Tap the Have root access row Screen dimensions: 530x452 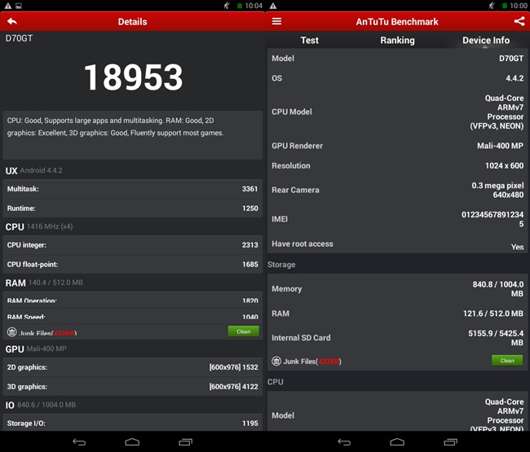pyautogui.click(x=398, y=244)
